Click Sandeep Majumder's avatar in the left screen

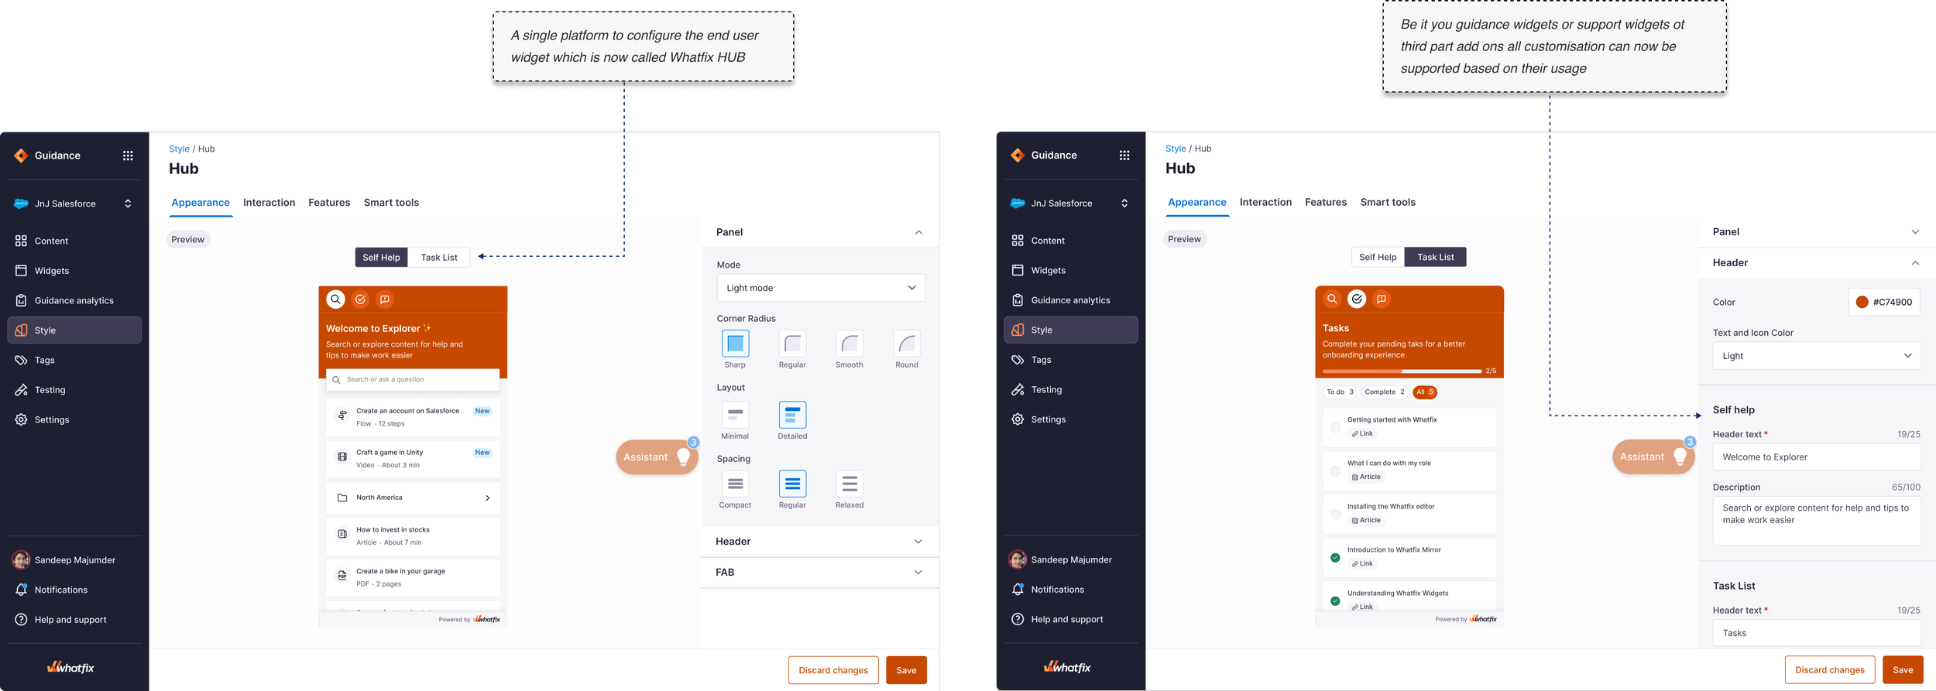click(21, 559)
